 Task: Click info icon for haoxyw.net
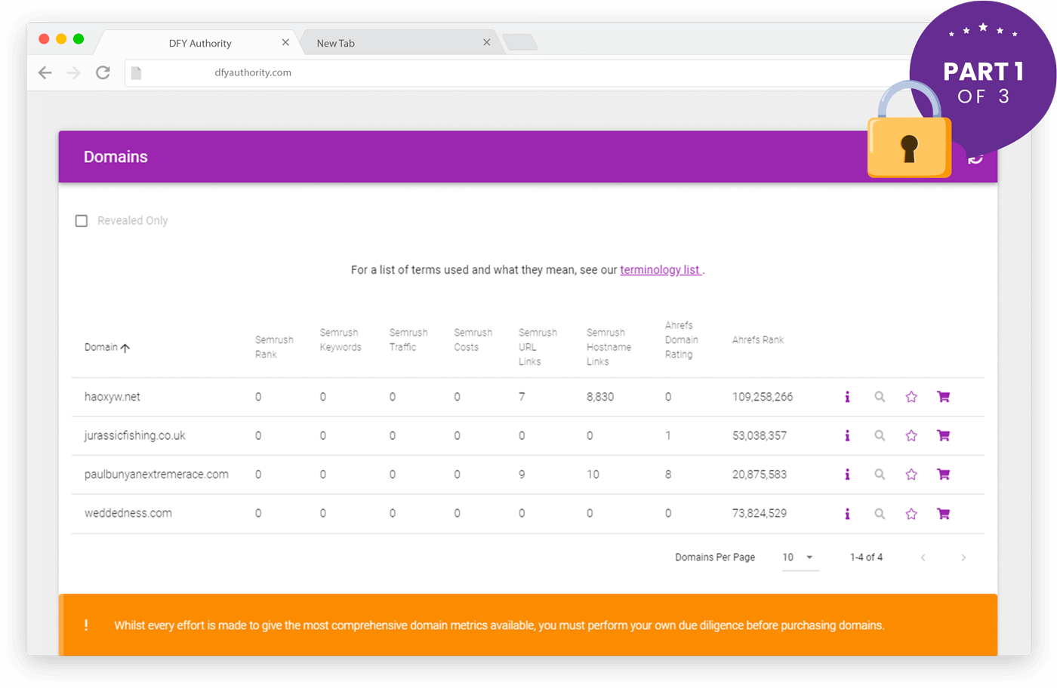[847, 397]
